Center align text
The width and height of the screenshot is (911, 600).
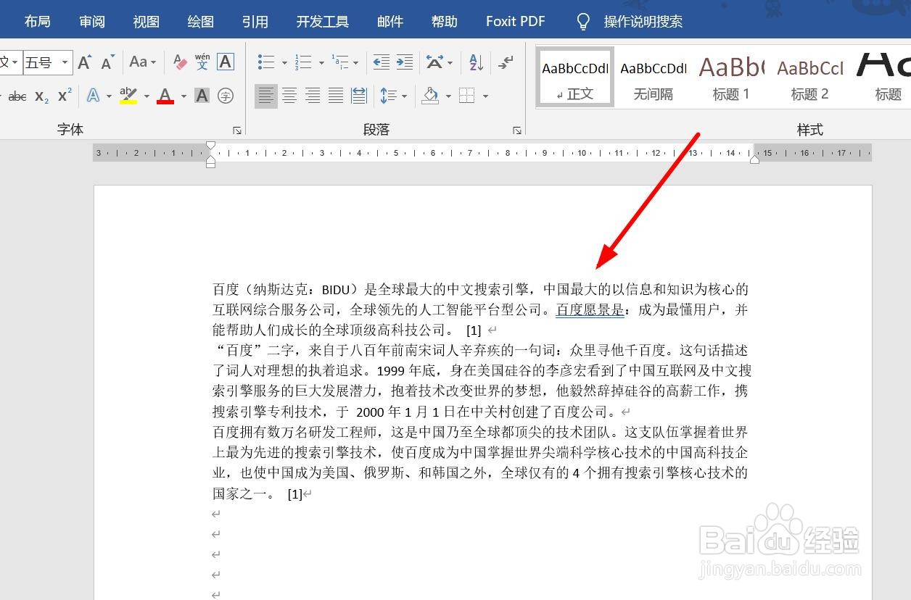(x=289, y=96)
